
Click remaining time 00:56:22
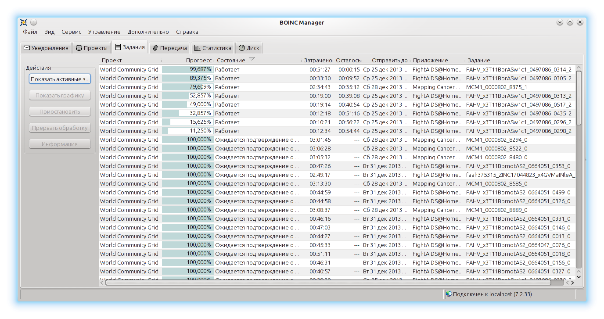tap(349, 122)
